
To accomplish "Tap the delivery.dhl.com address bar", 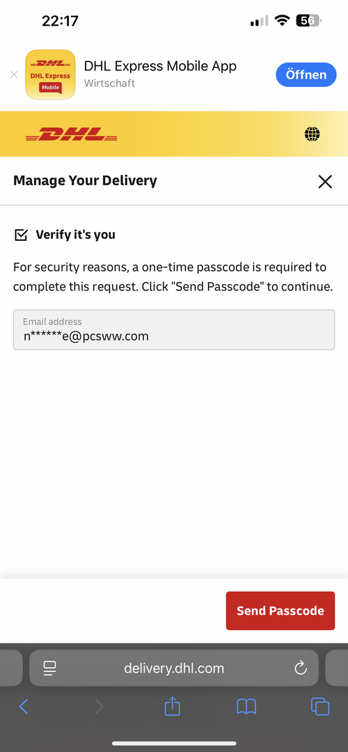I will 173,668.
